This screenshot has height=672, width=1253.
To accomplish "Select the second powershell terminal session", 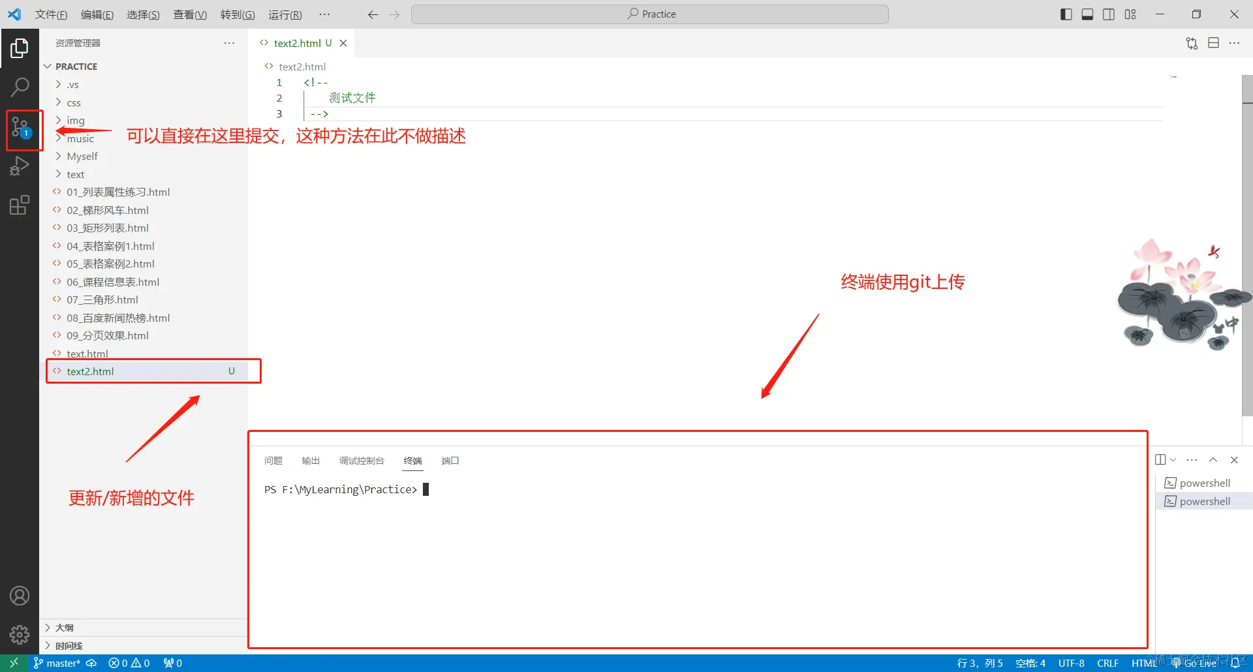I will (1204, 501).
